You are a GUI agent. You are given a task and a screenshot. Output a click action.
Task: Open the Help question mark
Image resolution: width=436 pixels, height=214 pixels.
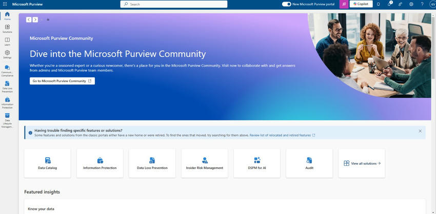(x=422, y=4)
